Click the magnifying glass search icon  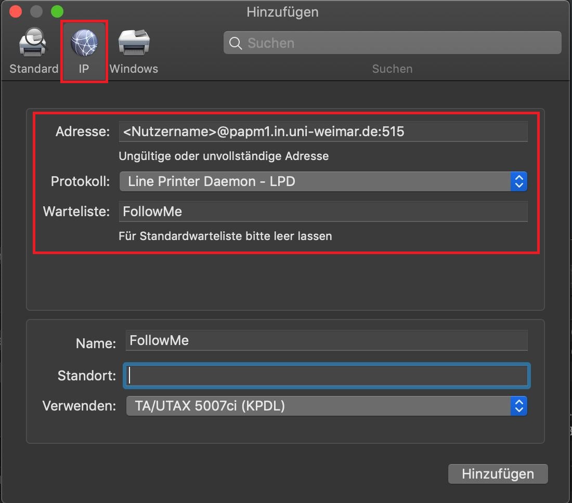point(236,43)
